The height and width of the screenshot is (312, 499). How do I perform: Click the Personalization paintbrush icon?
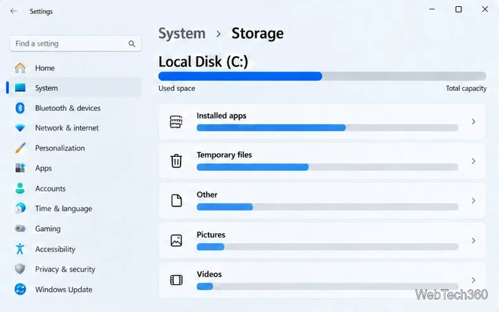coord(20,148)
